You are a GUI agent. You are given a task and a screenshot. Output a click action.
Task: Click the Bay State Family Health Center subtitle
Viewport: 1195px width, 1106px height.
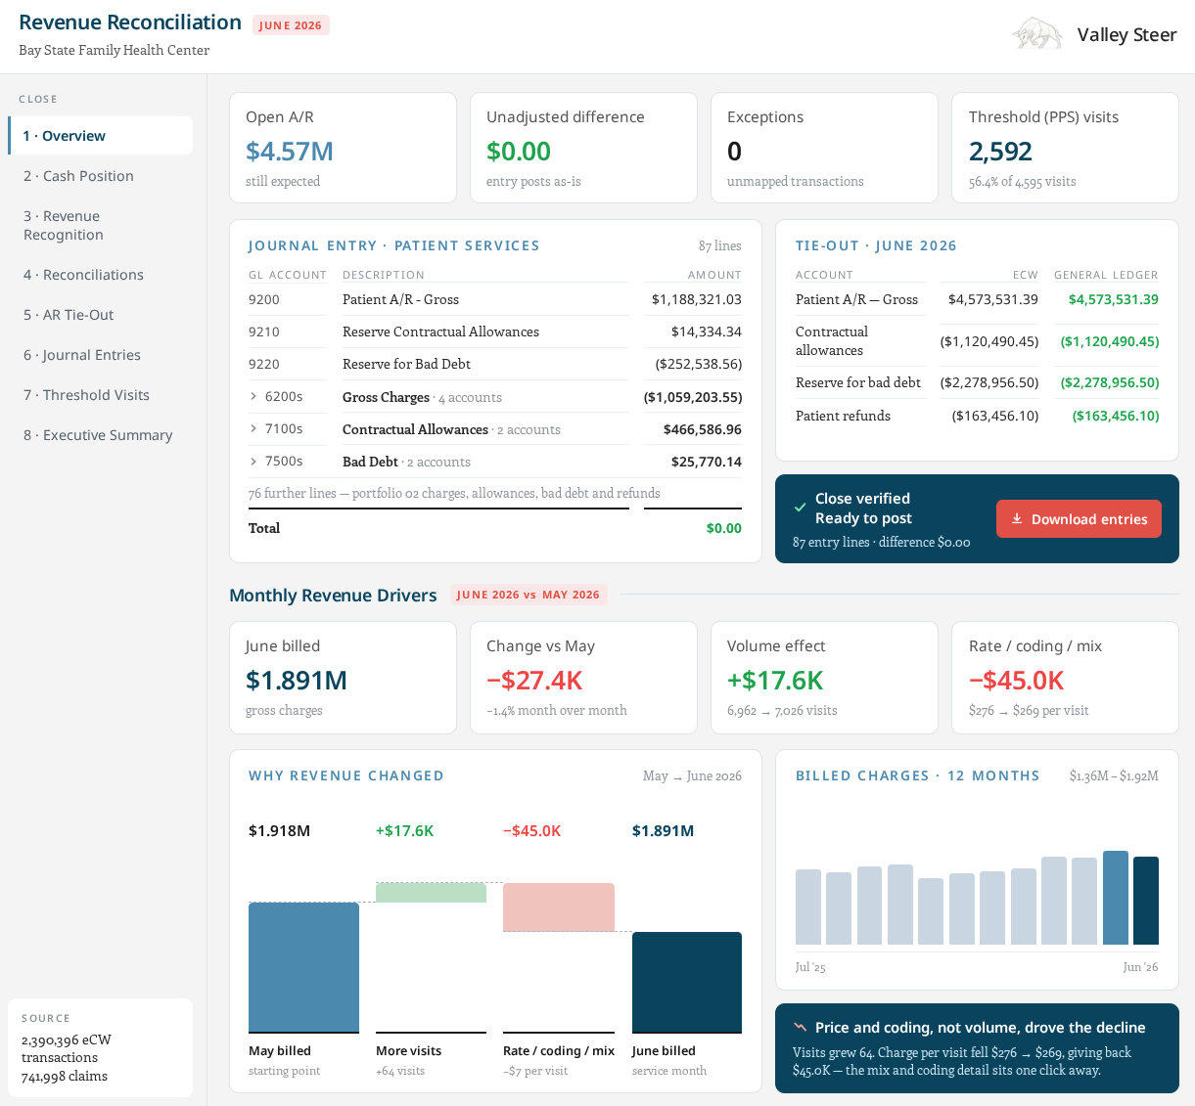pos(114,50)
